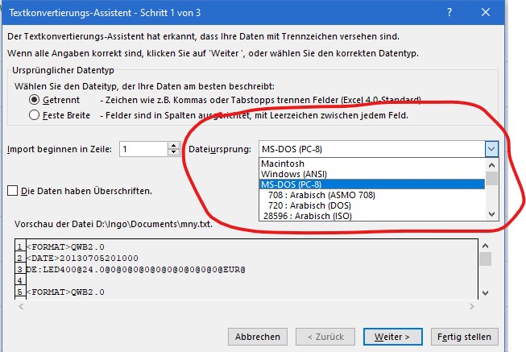This screenshot has width=526, height=352.
Task: Collapse the Dateiursprung dropdown arrow
Action: 491,148
